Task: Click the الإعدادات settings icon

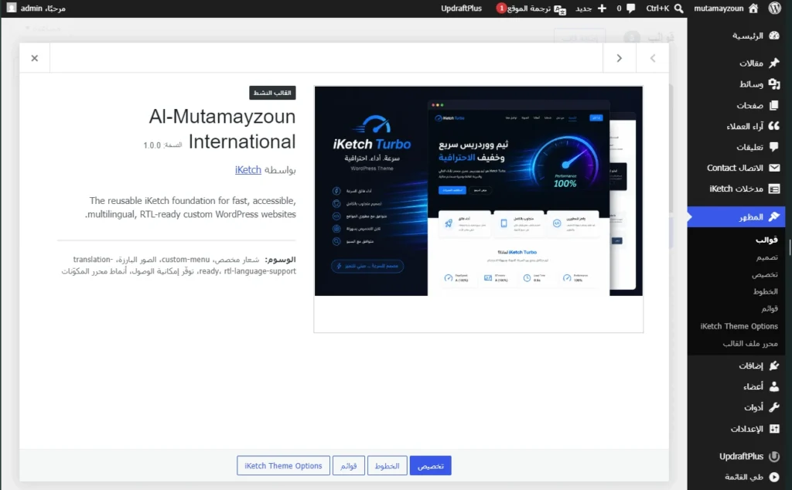Action: (x=773, y=428)
